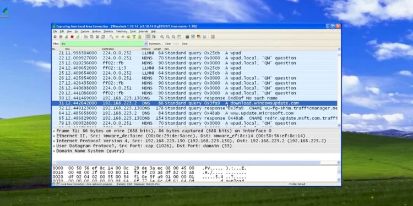Edit coloring rules icon
The height and width of the screenshot is (206, 413).
(199, 37)
